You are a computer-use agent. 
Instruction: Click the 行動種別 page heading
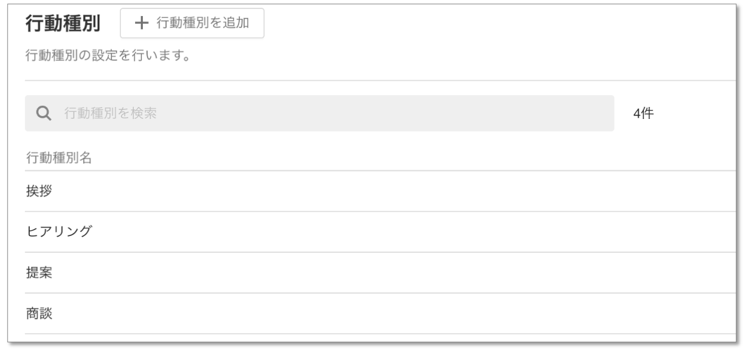click(63, 24)
